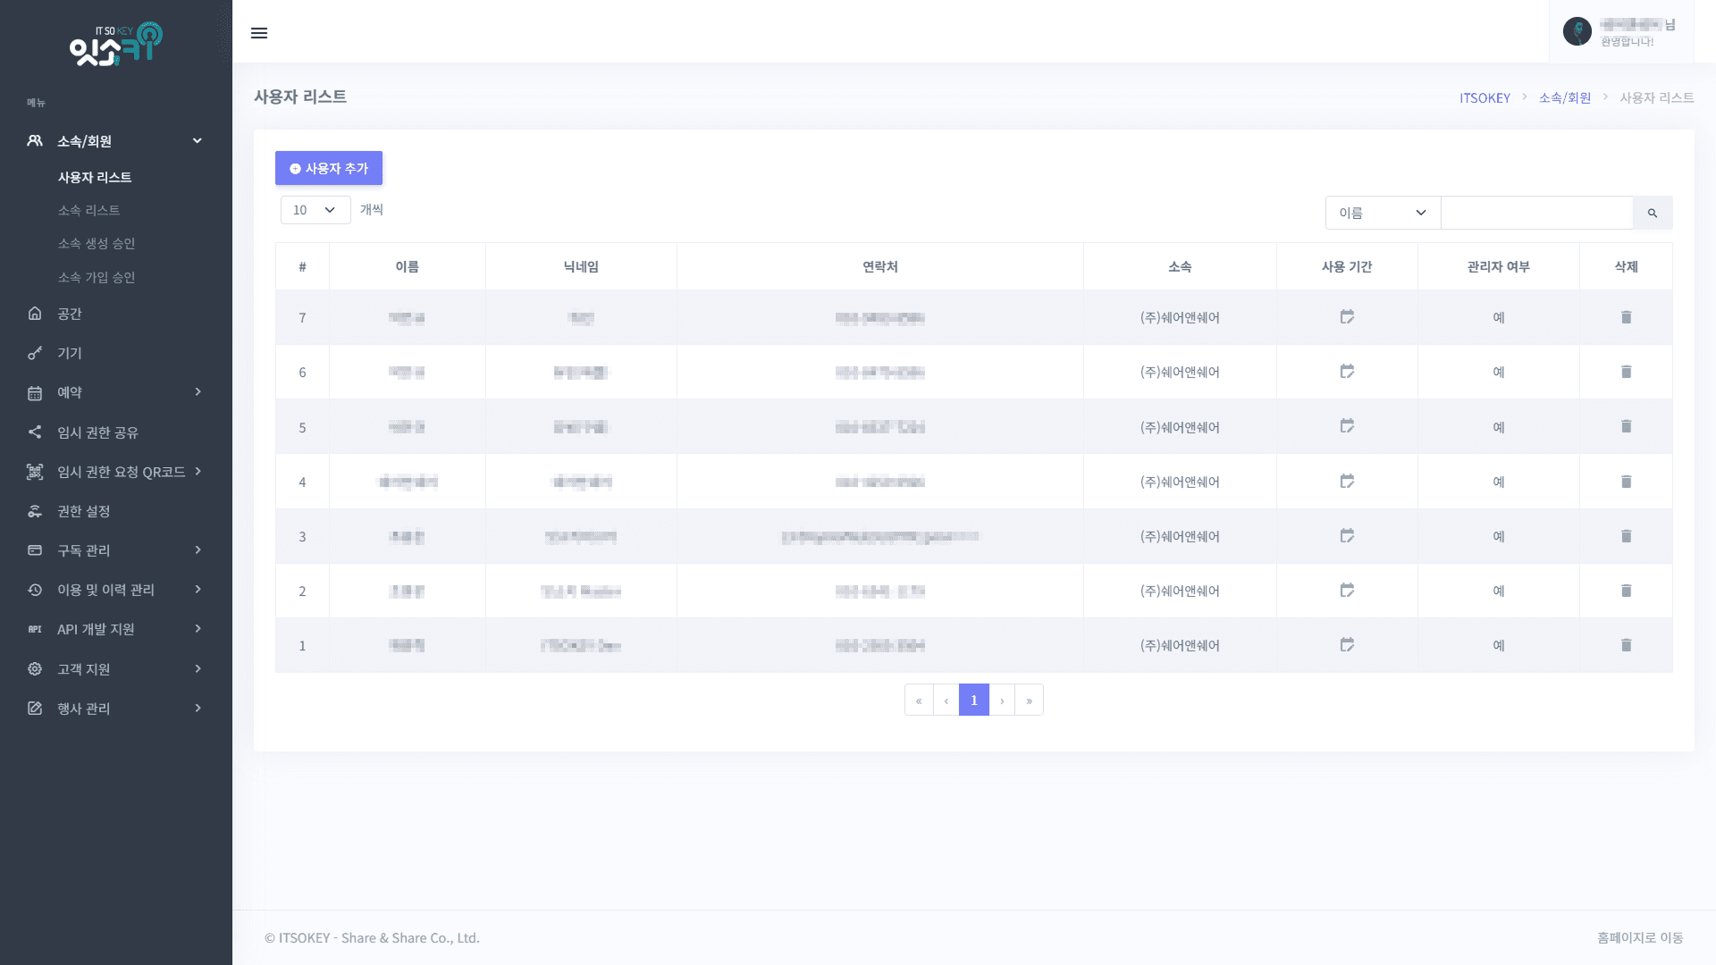Click calendar icon in row 4
The width and height of the screenshot is (1716, 965).
pos(1347,482)
